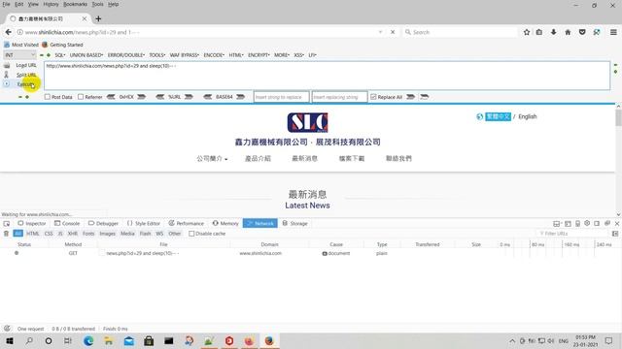Select the Images network filter

point(107,234)
